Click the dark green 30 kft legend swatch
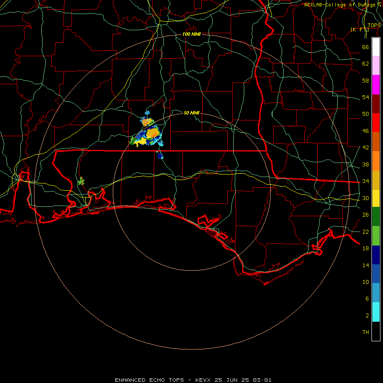 point(376,217)
